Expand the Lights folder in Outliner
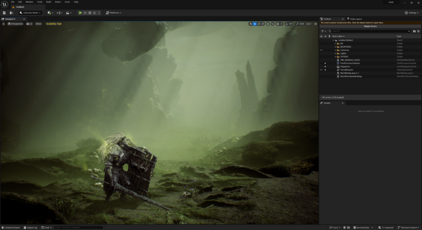The height and width of the screenshot is (230, 422). coord(335,53)
